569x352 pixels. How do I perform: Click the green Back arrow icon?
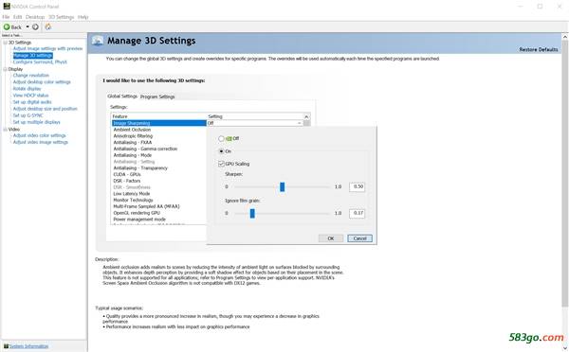coord(7,27)
